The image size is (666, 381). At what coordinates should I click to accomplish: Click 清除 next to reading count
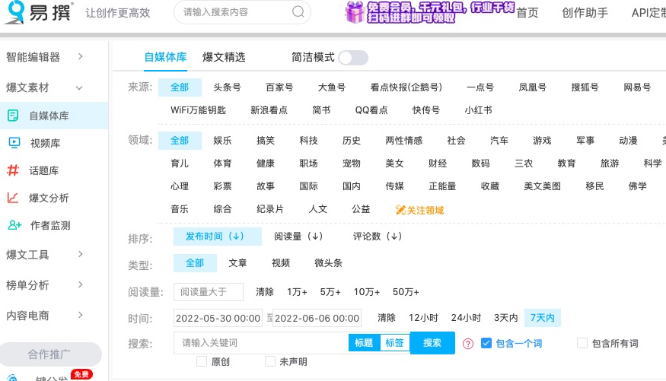[x=265, y=292]
